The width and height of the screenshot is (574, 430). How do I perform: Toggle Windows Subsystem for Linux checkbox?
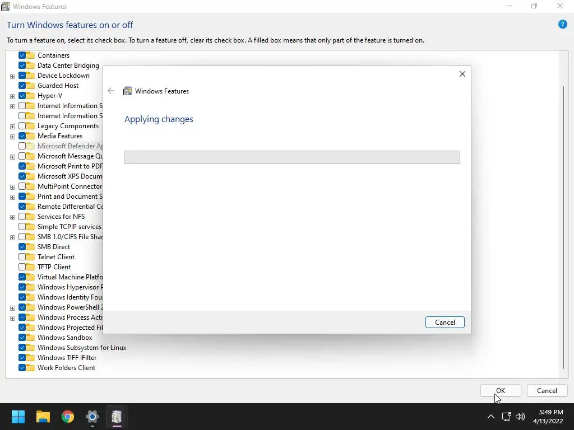pos(22,348)
